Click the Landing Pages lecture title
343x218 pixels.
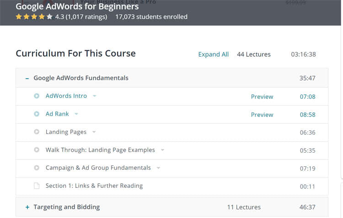[x=66, y=132]
